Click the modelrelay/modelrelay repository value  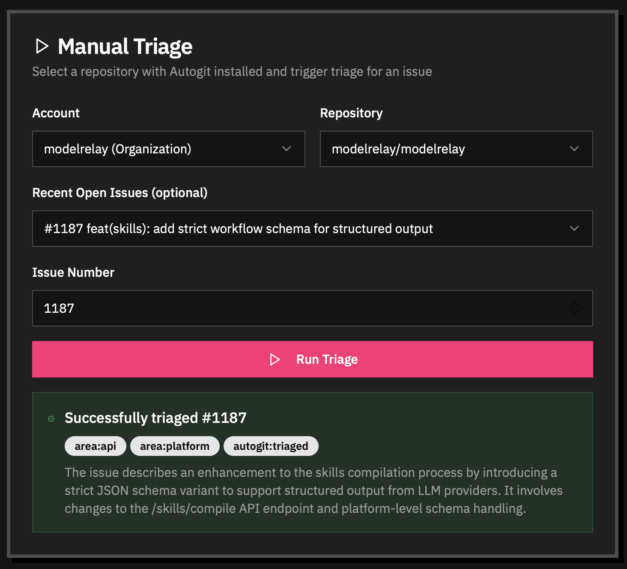click(399, 149)
